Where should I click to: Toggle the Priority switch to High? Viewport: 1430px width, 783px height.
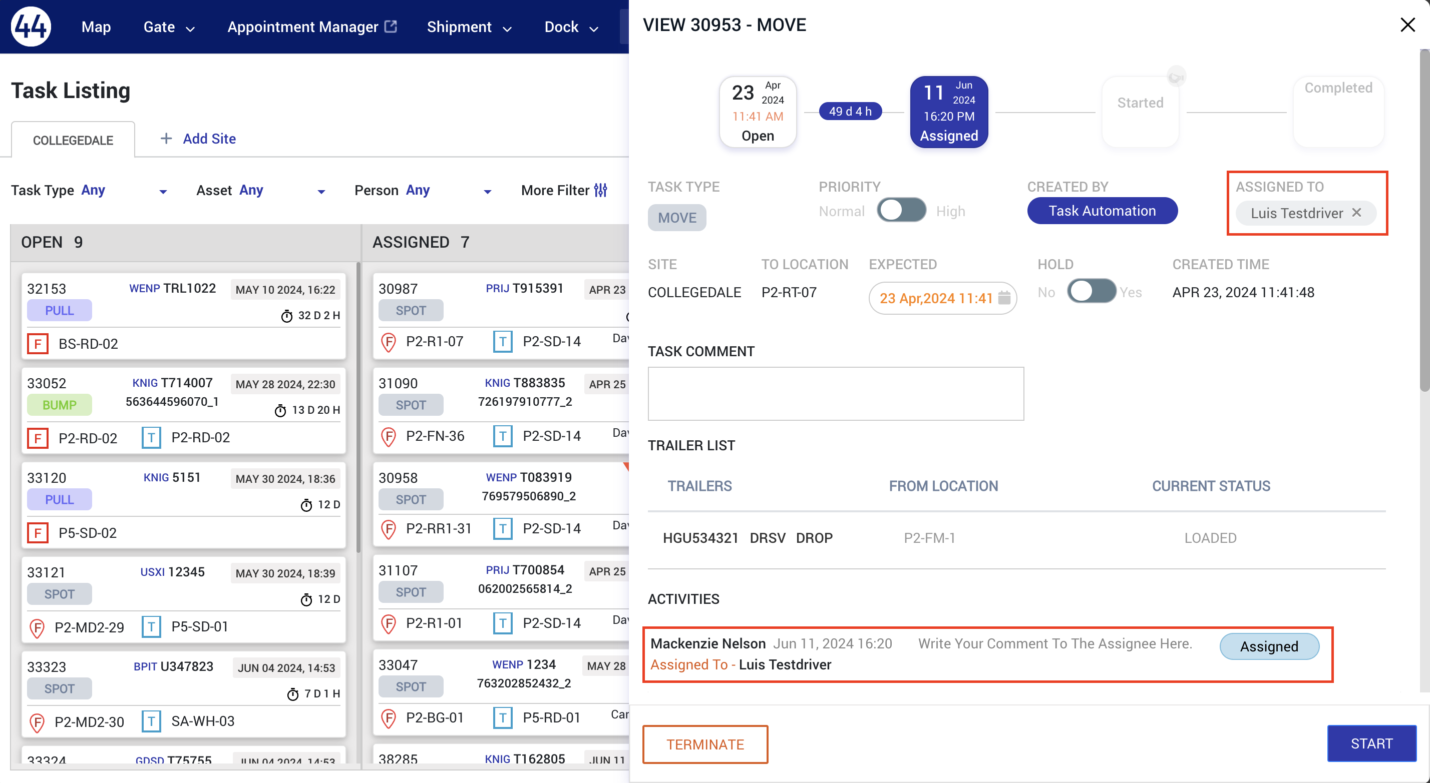901,211
